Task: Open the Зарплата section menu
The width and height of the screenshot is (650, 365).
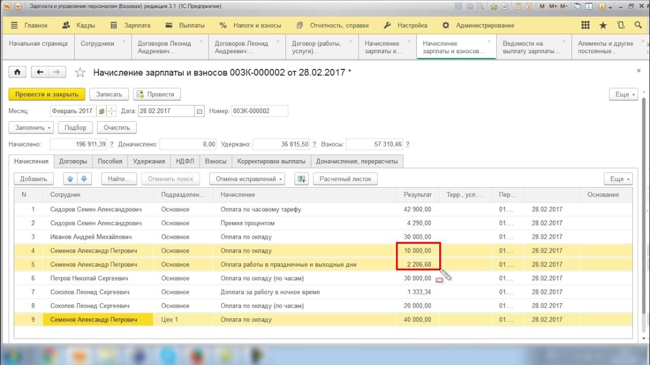Action: click(131, 25)
